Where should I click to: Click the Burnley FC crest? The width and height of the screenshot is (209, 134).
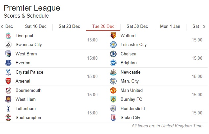pyautogui.click(x=113, y=99)
